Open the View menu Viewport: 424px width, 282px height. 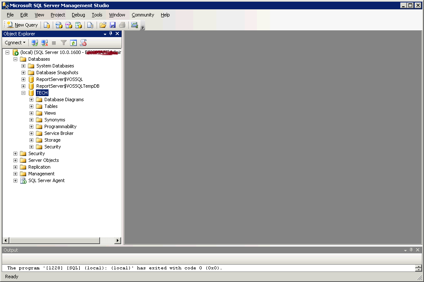pos(39,15)
